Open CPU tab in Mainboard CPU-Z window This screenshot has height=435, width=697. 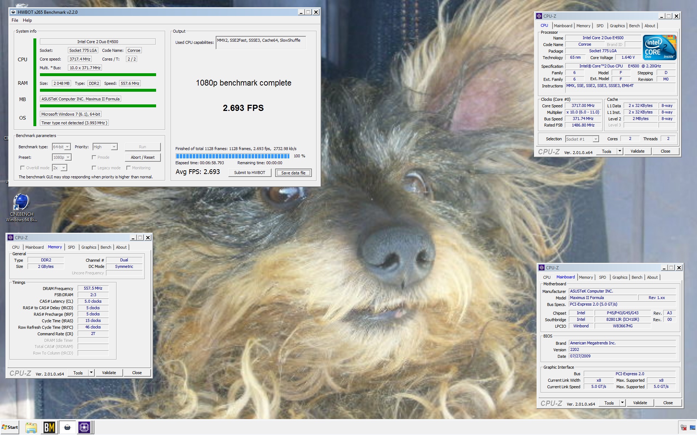pyautogui.click(x=547, y=277)
